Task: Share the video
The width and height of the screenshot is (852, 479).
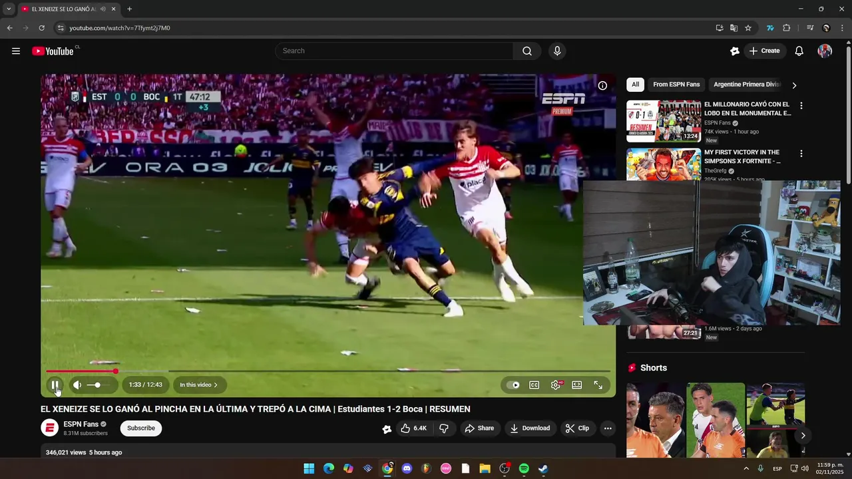Action: tap(479, 428)
